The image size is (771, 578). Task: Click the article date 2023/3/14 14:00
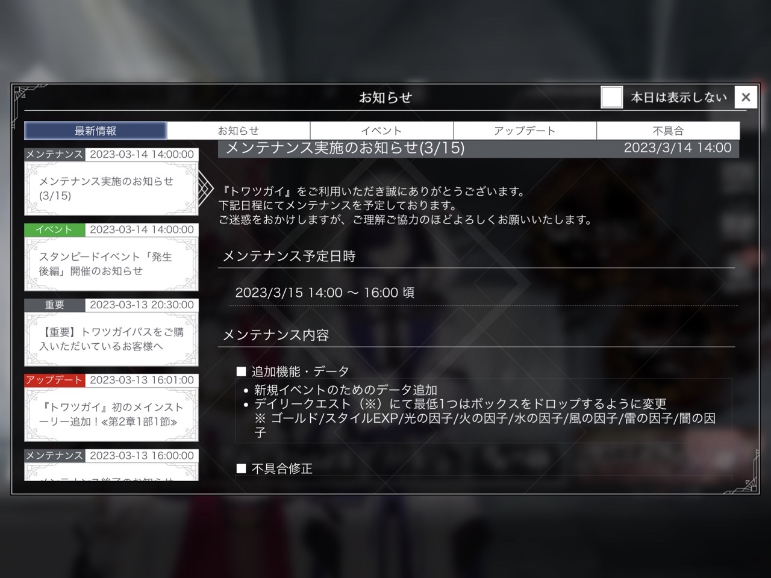coord(678,148)
